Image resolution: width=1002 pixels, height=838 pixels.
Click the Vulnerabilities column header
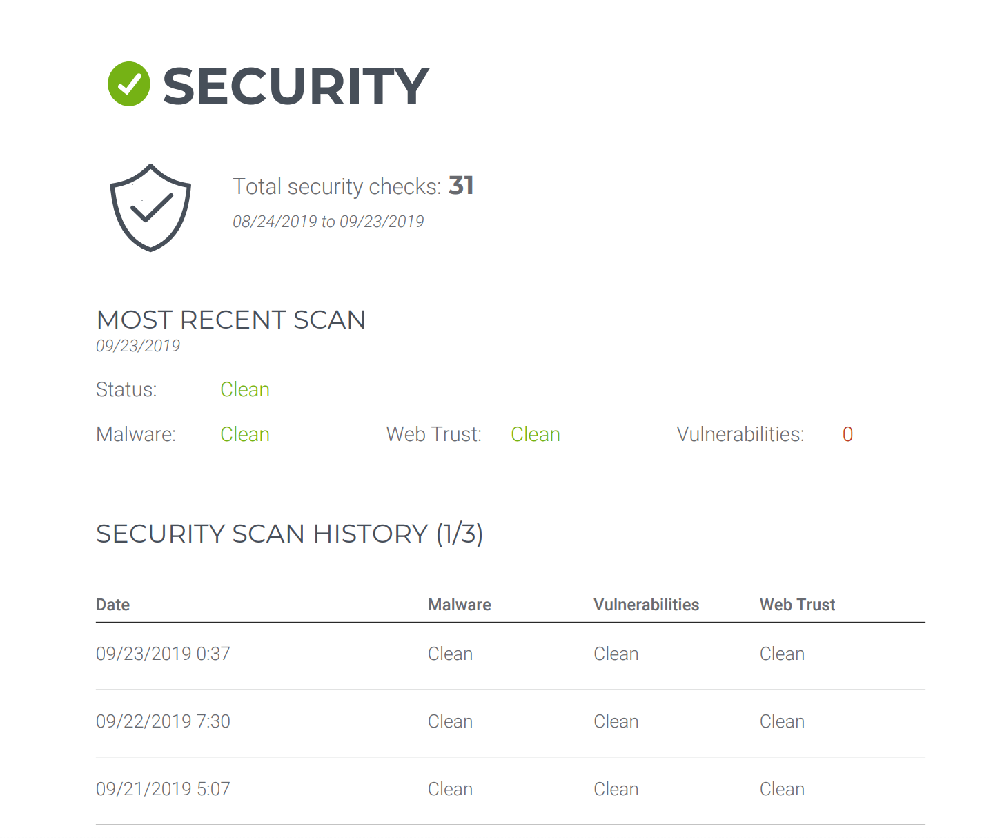click(x=647, y=605)
